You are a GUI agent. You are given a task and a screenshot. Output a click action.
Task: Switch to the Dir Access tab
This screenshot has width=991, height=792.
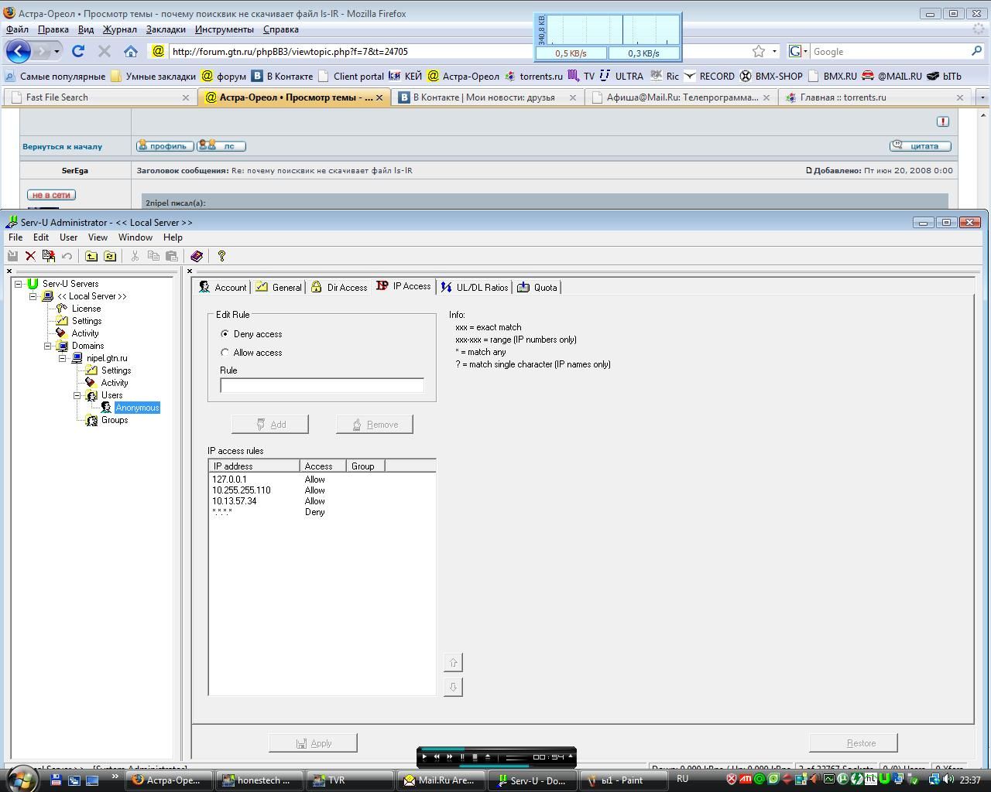(x=339, y=287)
